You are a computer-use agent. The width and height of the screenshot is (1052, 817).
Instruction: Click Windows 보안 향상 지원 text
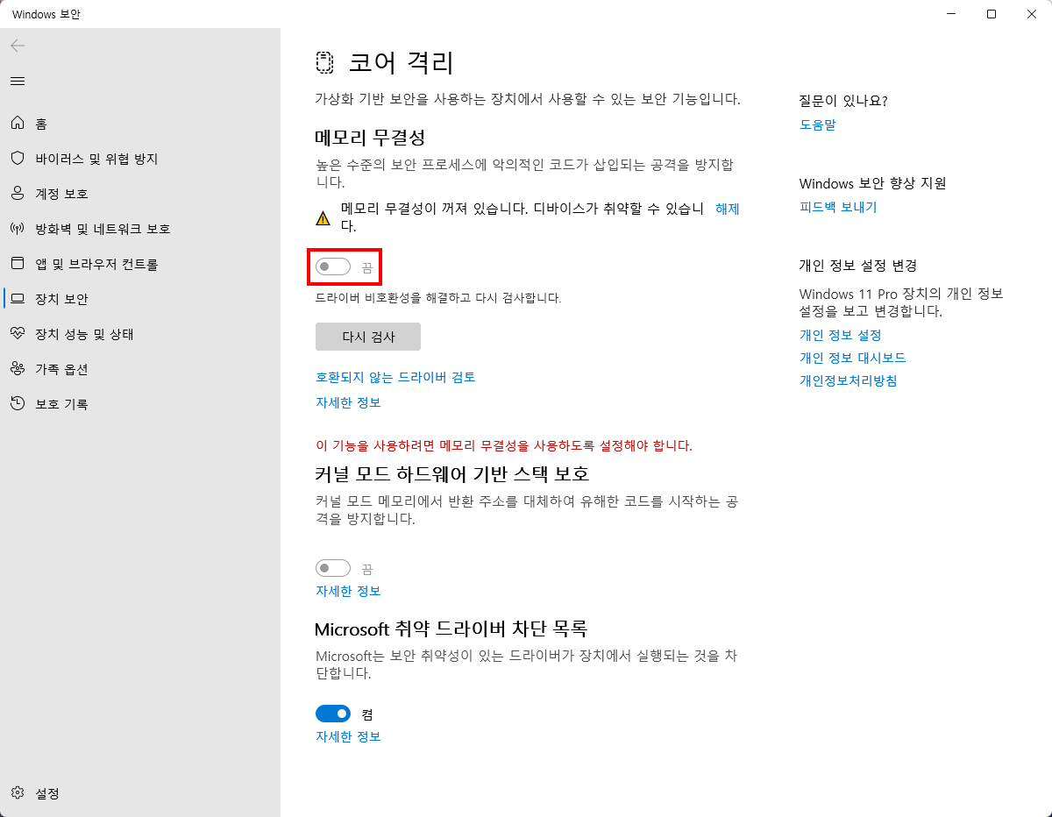point(873,183)
